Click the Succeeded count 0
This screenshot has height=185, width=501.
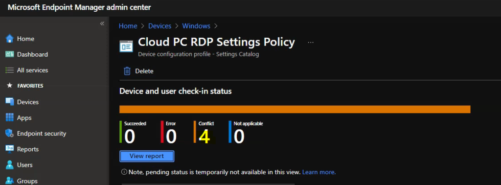130,137
